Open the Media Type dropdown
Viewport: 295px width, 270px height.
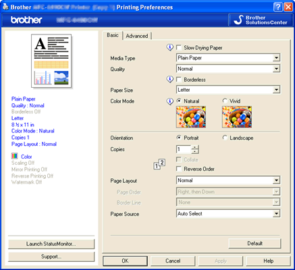228,58
